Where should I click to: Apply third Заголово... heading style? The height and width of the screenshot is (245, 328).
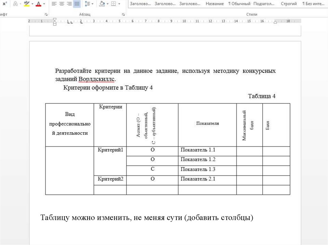coord(190,4)
